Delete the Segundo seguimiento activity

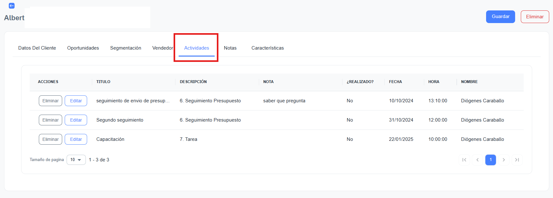tap(51, 120)
